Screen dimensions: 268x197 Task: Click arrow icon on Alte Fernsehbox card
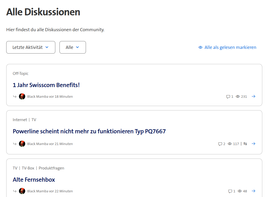[253, 191]
